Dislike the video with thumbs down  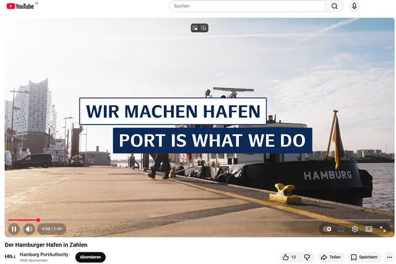(307, 257)
